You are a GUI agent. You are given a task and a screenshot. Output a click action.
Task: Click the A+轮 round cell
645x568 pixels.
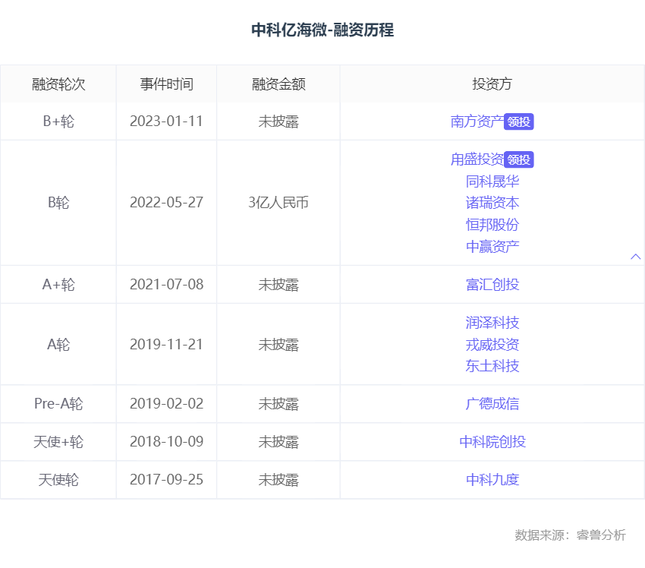coord(58,285)
